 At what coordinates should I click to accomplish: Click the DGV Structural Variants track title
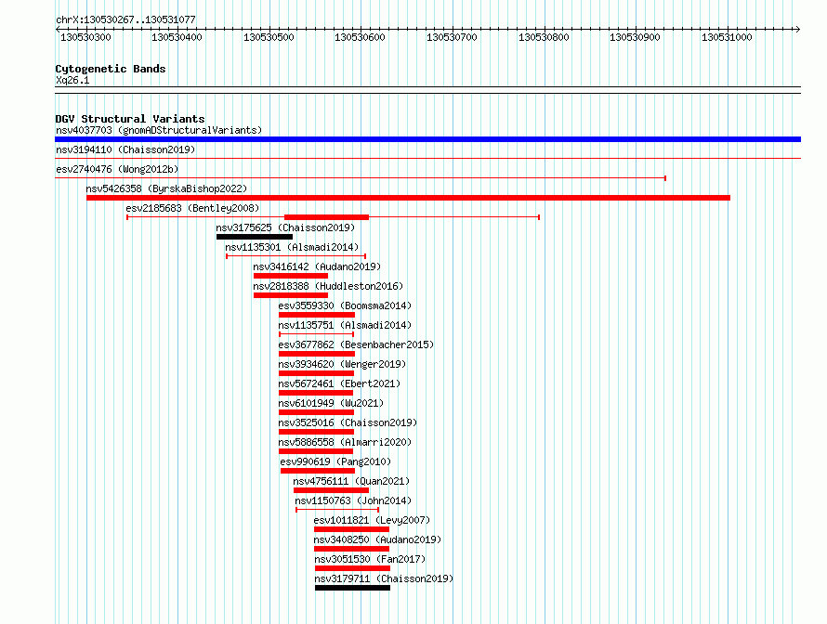pyautogui.click(x=130, y=119)
